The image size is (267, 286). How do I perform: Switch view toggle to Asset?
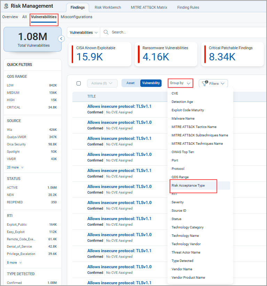(x=131, y=83)
